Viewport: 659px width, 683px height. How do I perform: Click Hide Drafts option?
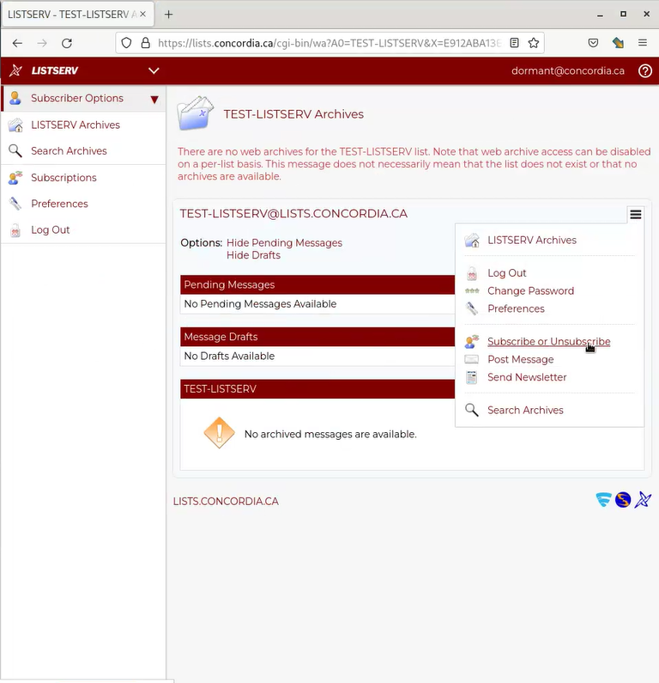(254, 255)
